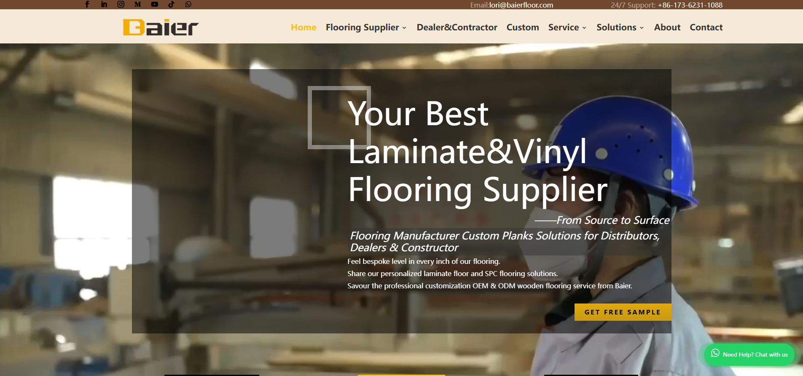Click the Baier logo
803x376 pixels.
[x=161, y=27]
